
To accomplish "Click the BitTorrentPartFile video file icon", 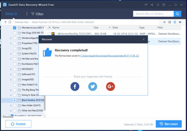I will pos(53,34).
